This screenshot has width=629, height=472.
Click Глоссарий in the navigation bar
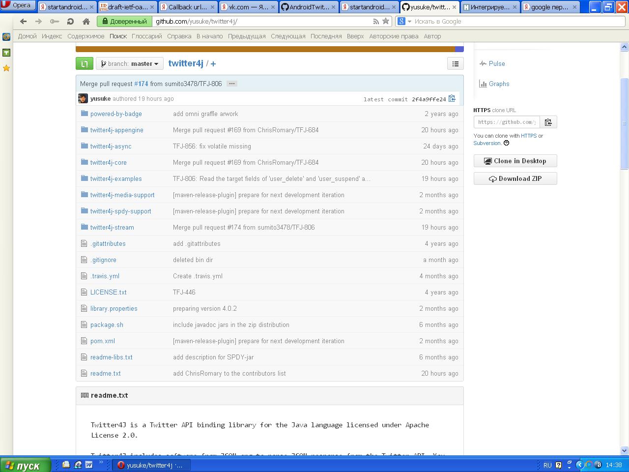(x=146, y=36)
